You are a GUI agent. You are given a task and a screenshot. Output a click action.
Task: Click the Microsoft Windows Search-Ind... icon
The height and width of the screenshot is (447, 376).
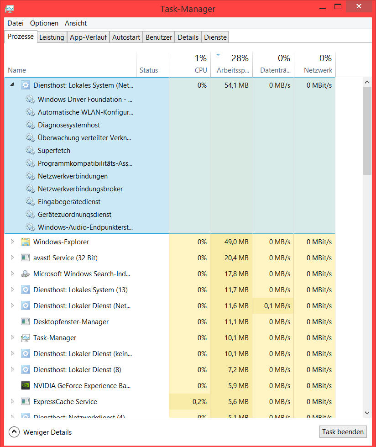click(26, 273)
